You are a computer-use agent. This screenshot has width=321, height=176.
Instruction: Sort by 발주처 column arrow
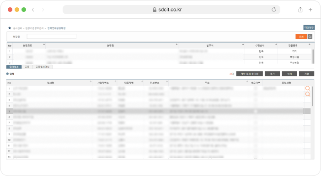(243, 44)
